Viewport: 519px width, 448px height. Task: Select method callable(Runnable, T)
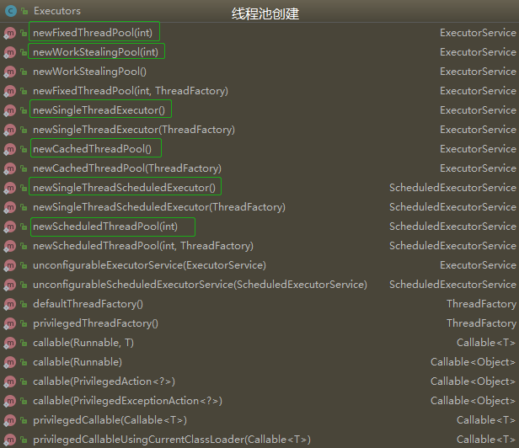coord(83,343)
